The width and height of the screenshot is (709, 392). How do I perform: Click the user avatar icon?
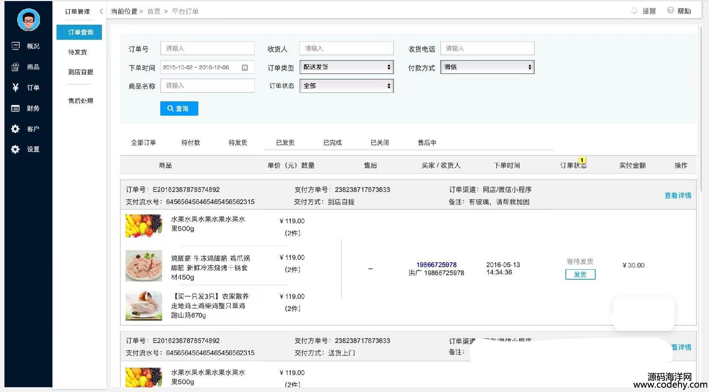click(x=28, y=20)
